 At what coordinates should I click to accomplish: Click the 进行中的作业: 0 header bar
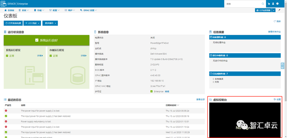coord(245,55)
